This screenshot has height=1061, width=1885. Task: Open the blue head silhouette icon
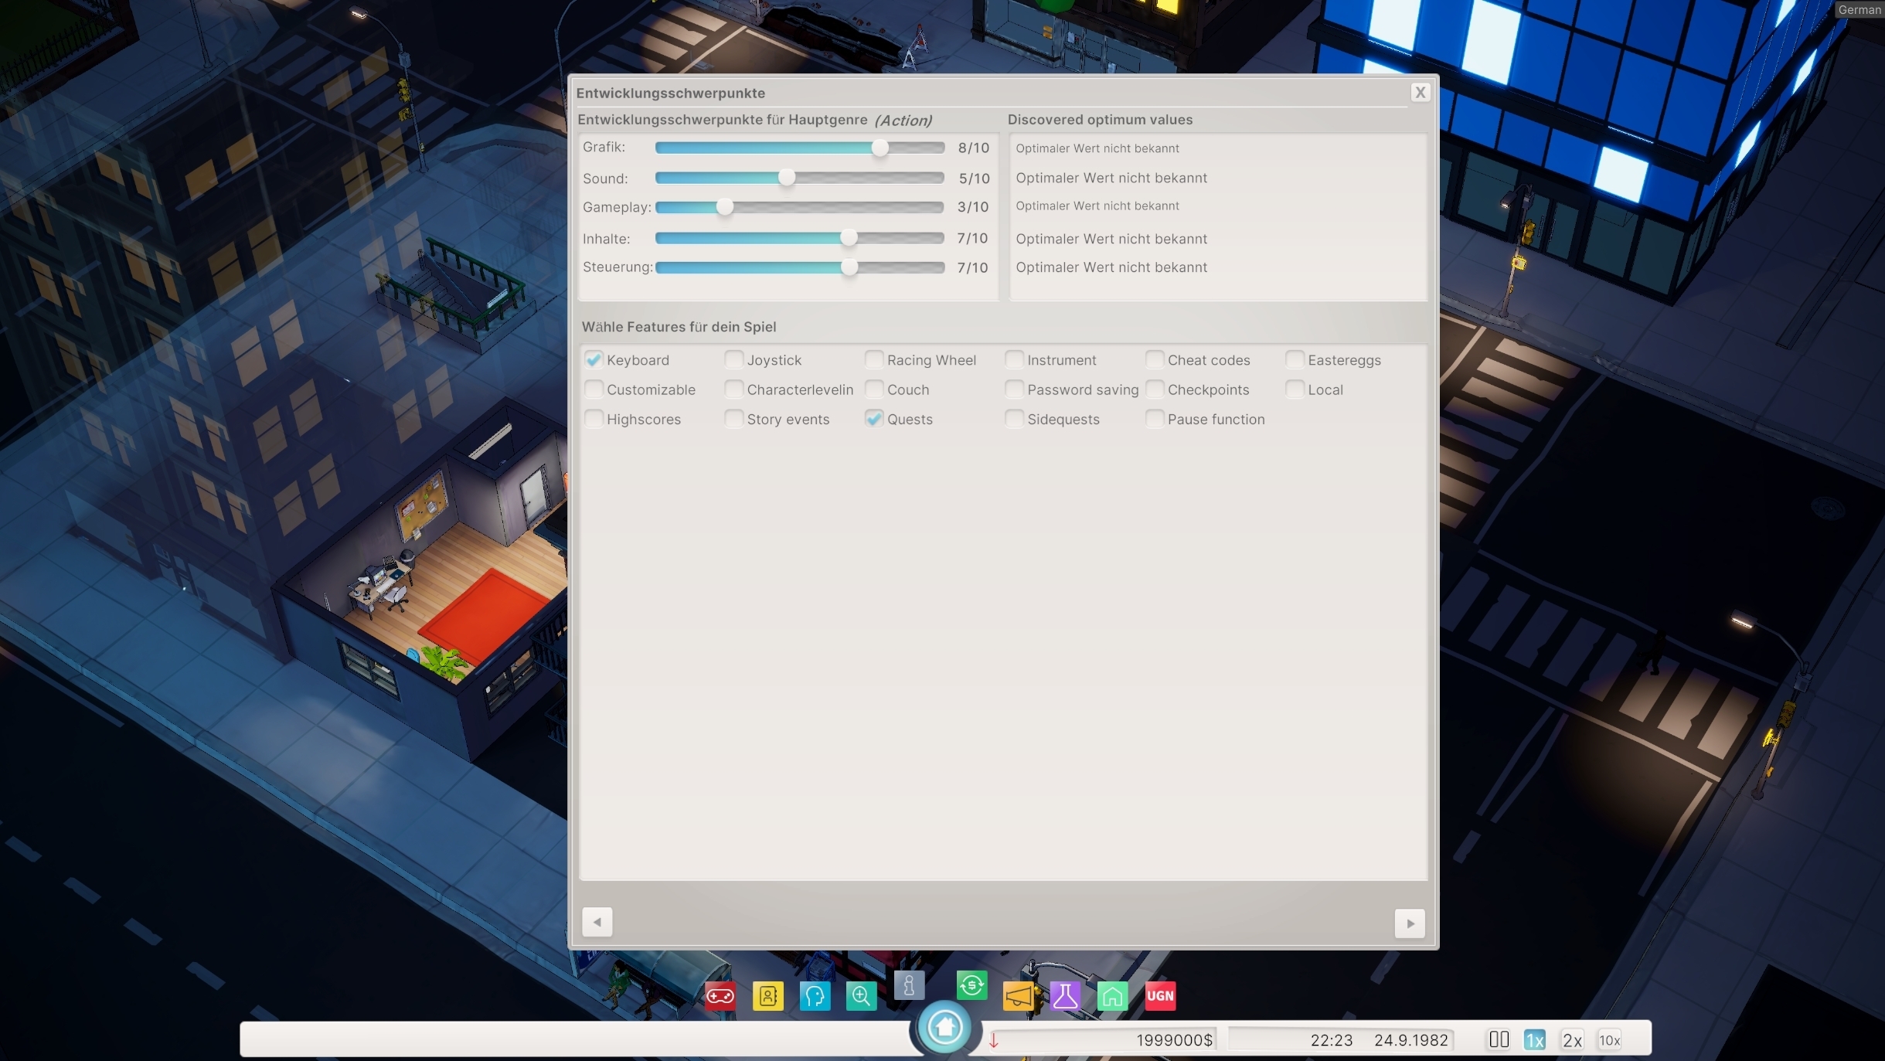815,995
